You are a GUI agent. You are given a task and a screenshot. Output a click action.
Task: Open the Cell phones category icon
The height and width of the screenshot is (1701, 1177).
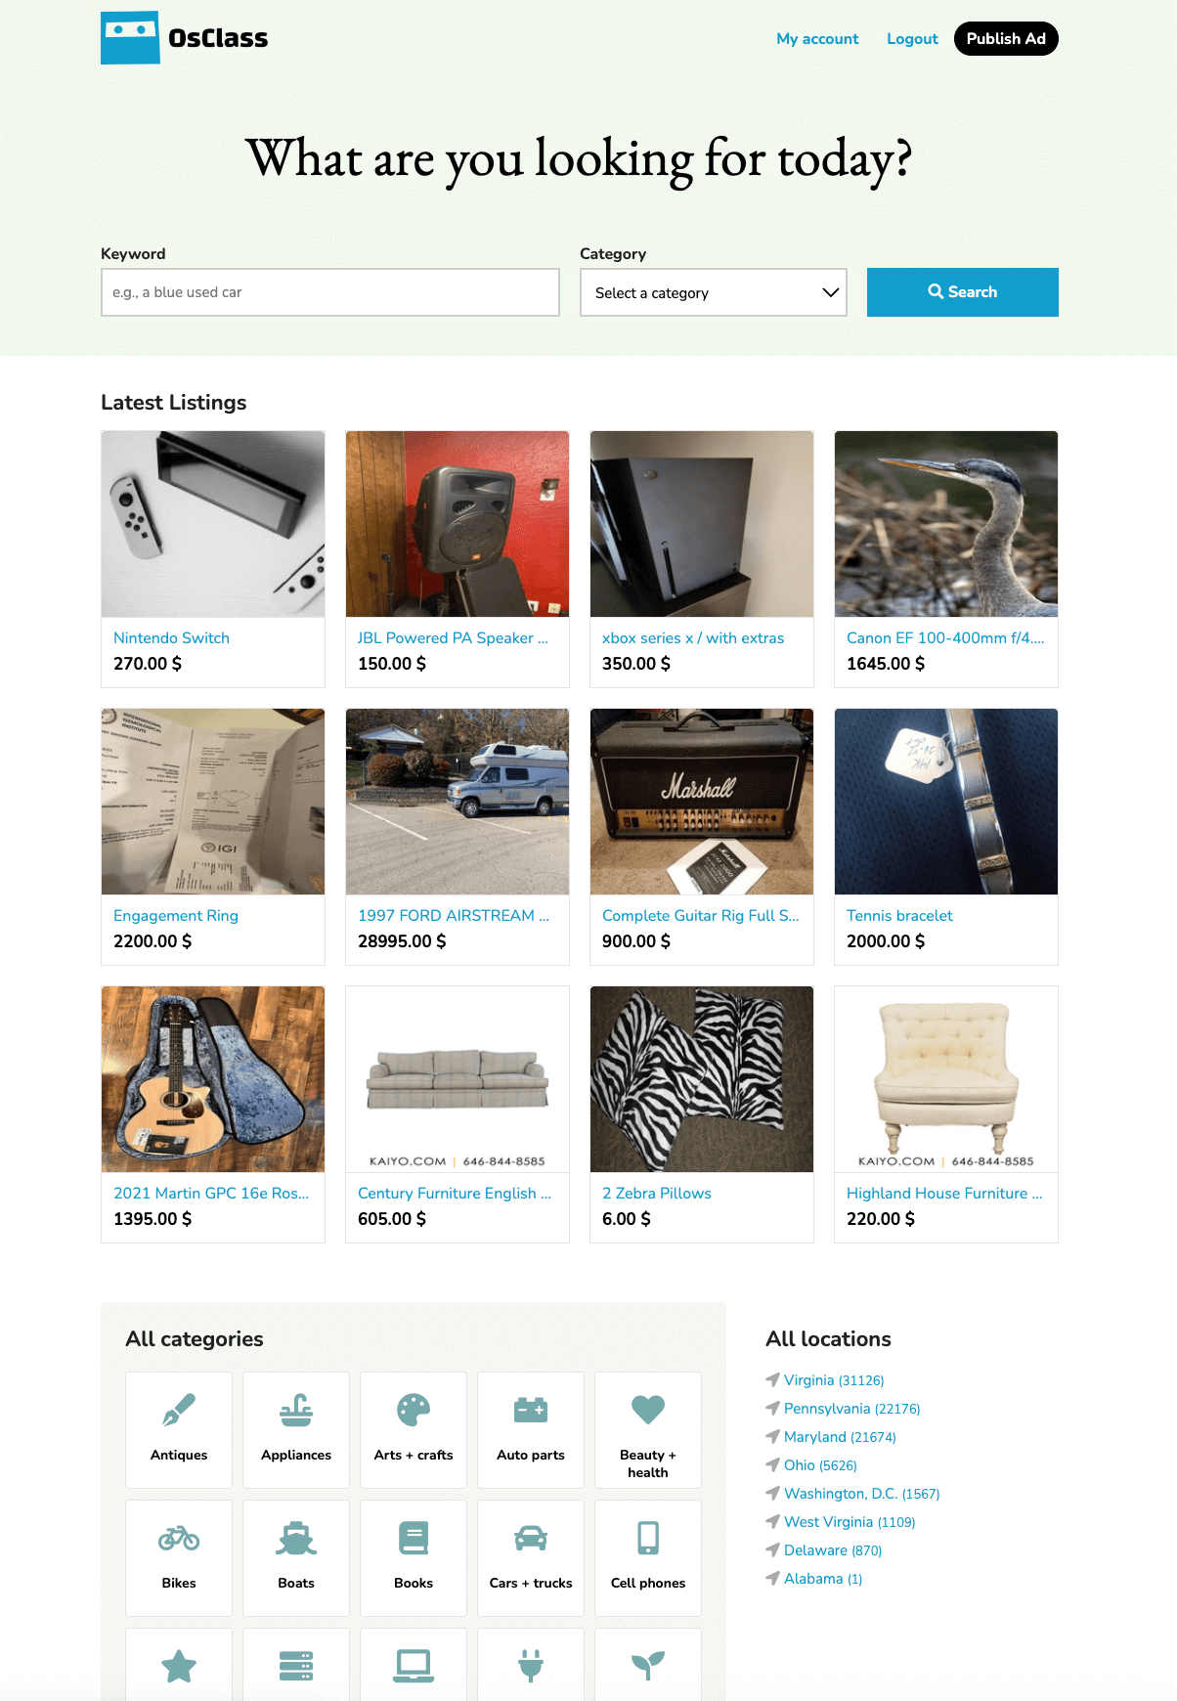[x=648, y=1538]
